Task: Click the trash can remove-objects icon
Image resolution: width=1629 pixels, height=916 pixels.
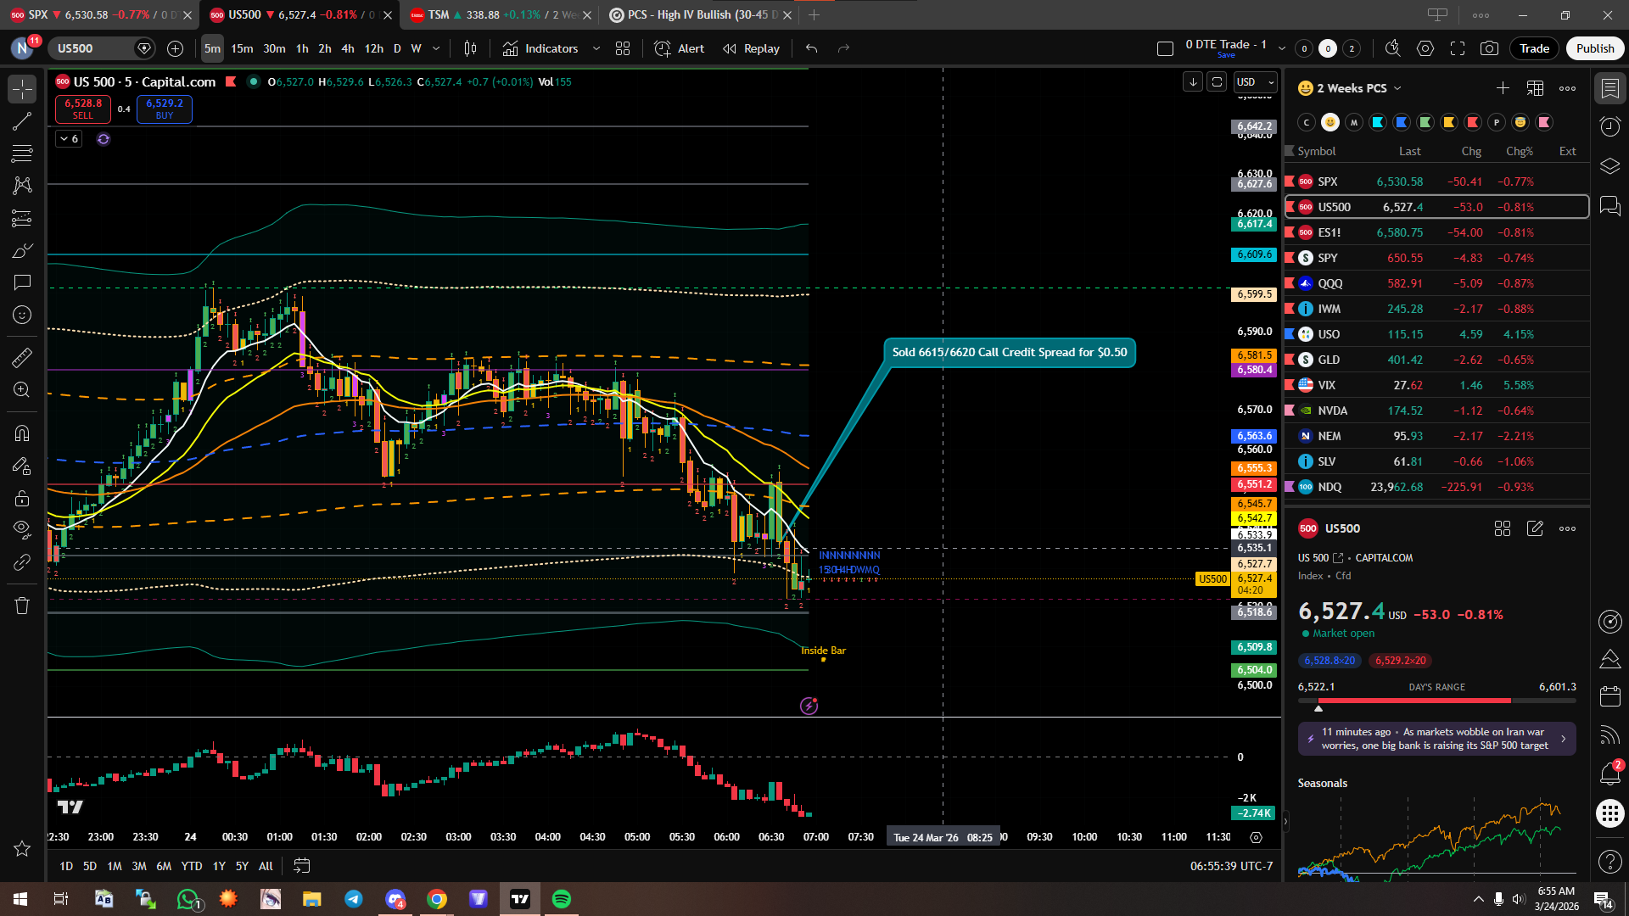Action: click(22, 606)
